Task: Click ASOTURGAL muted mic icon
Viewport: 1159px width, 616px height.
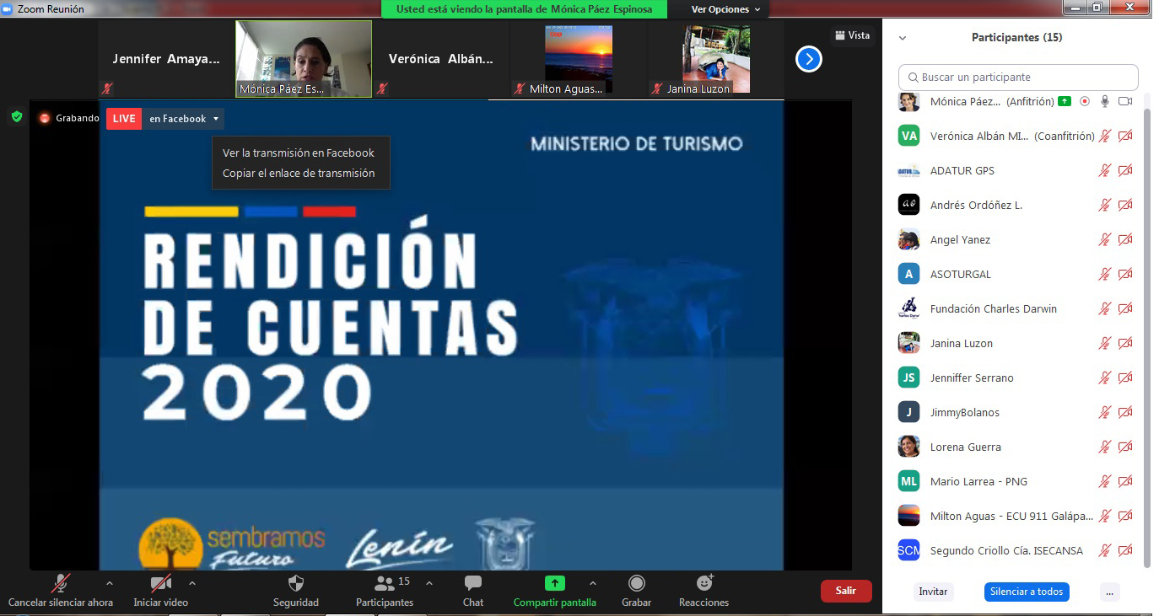Action: coord(1105,274)
